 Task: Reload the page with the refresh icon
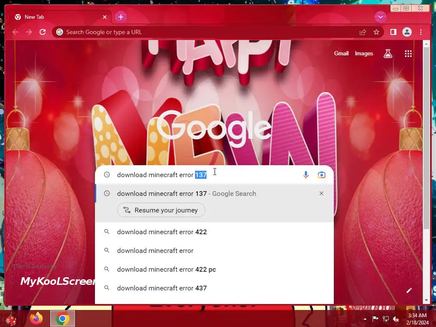click(43, 32)
